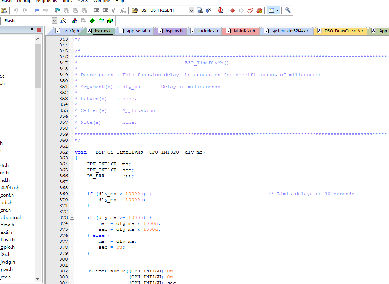Navigate backwards with blue left arrow
This screenshot has height=284, width=389.
point(37,10)
